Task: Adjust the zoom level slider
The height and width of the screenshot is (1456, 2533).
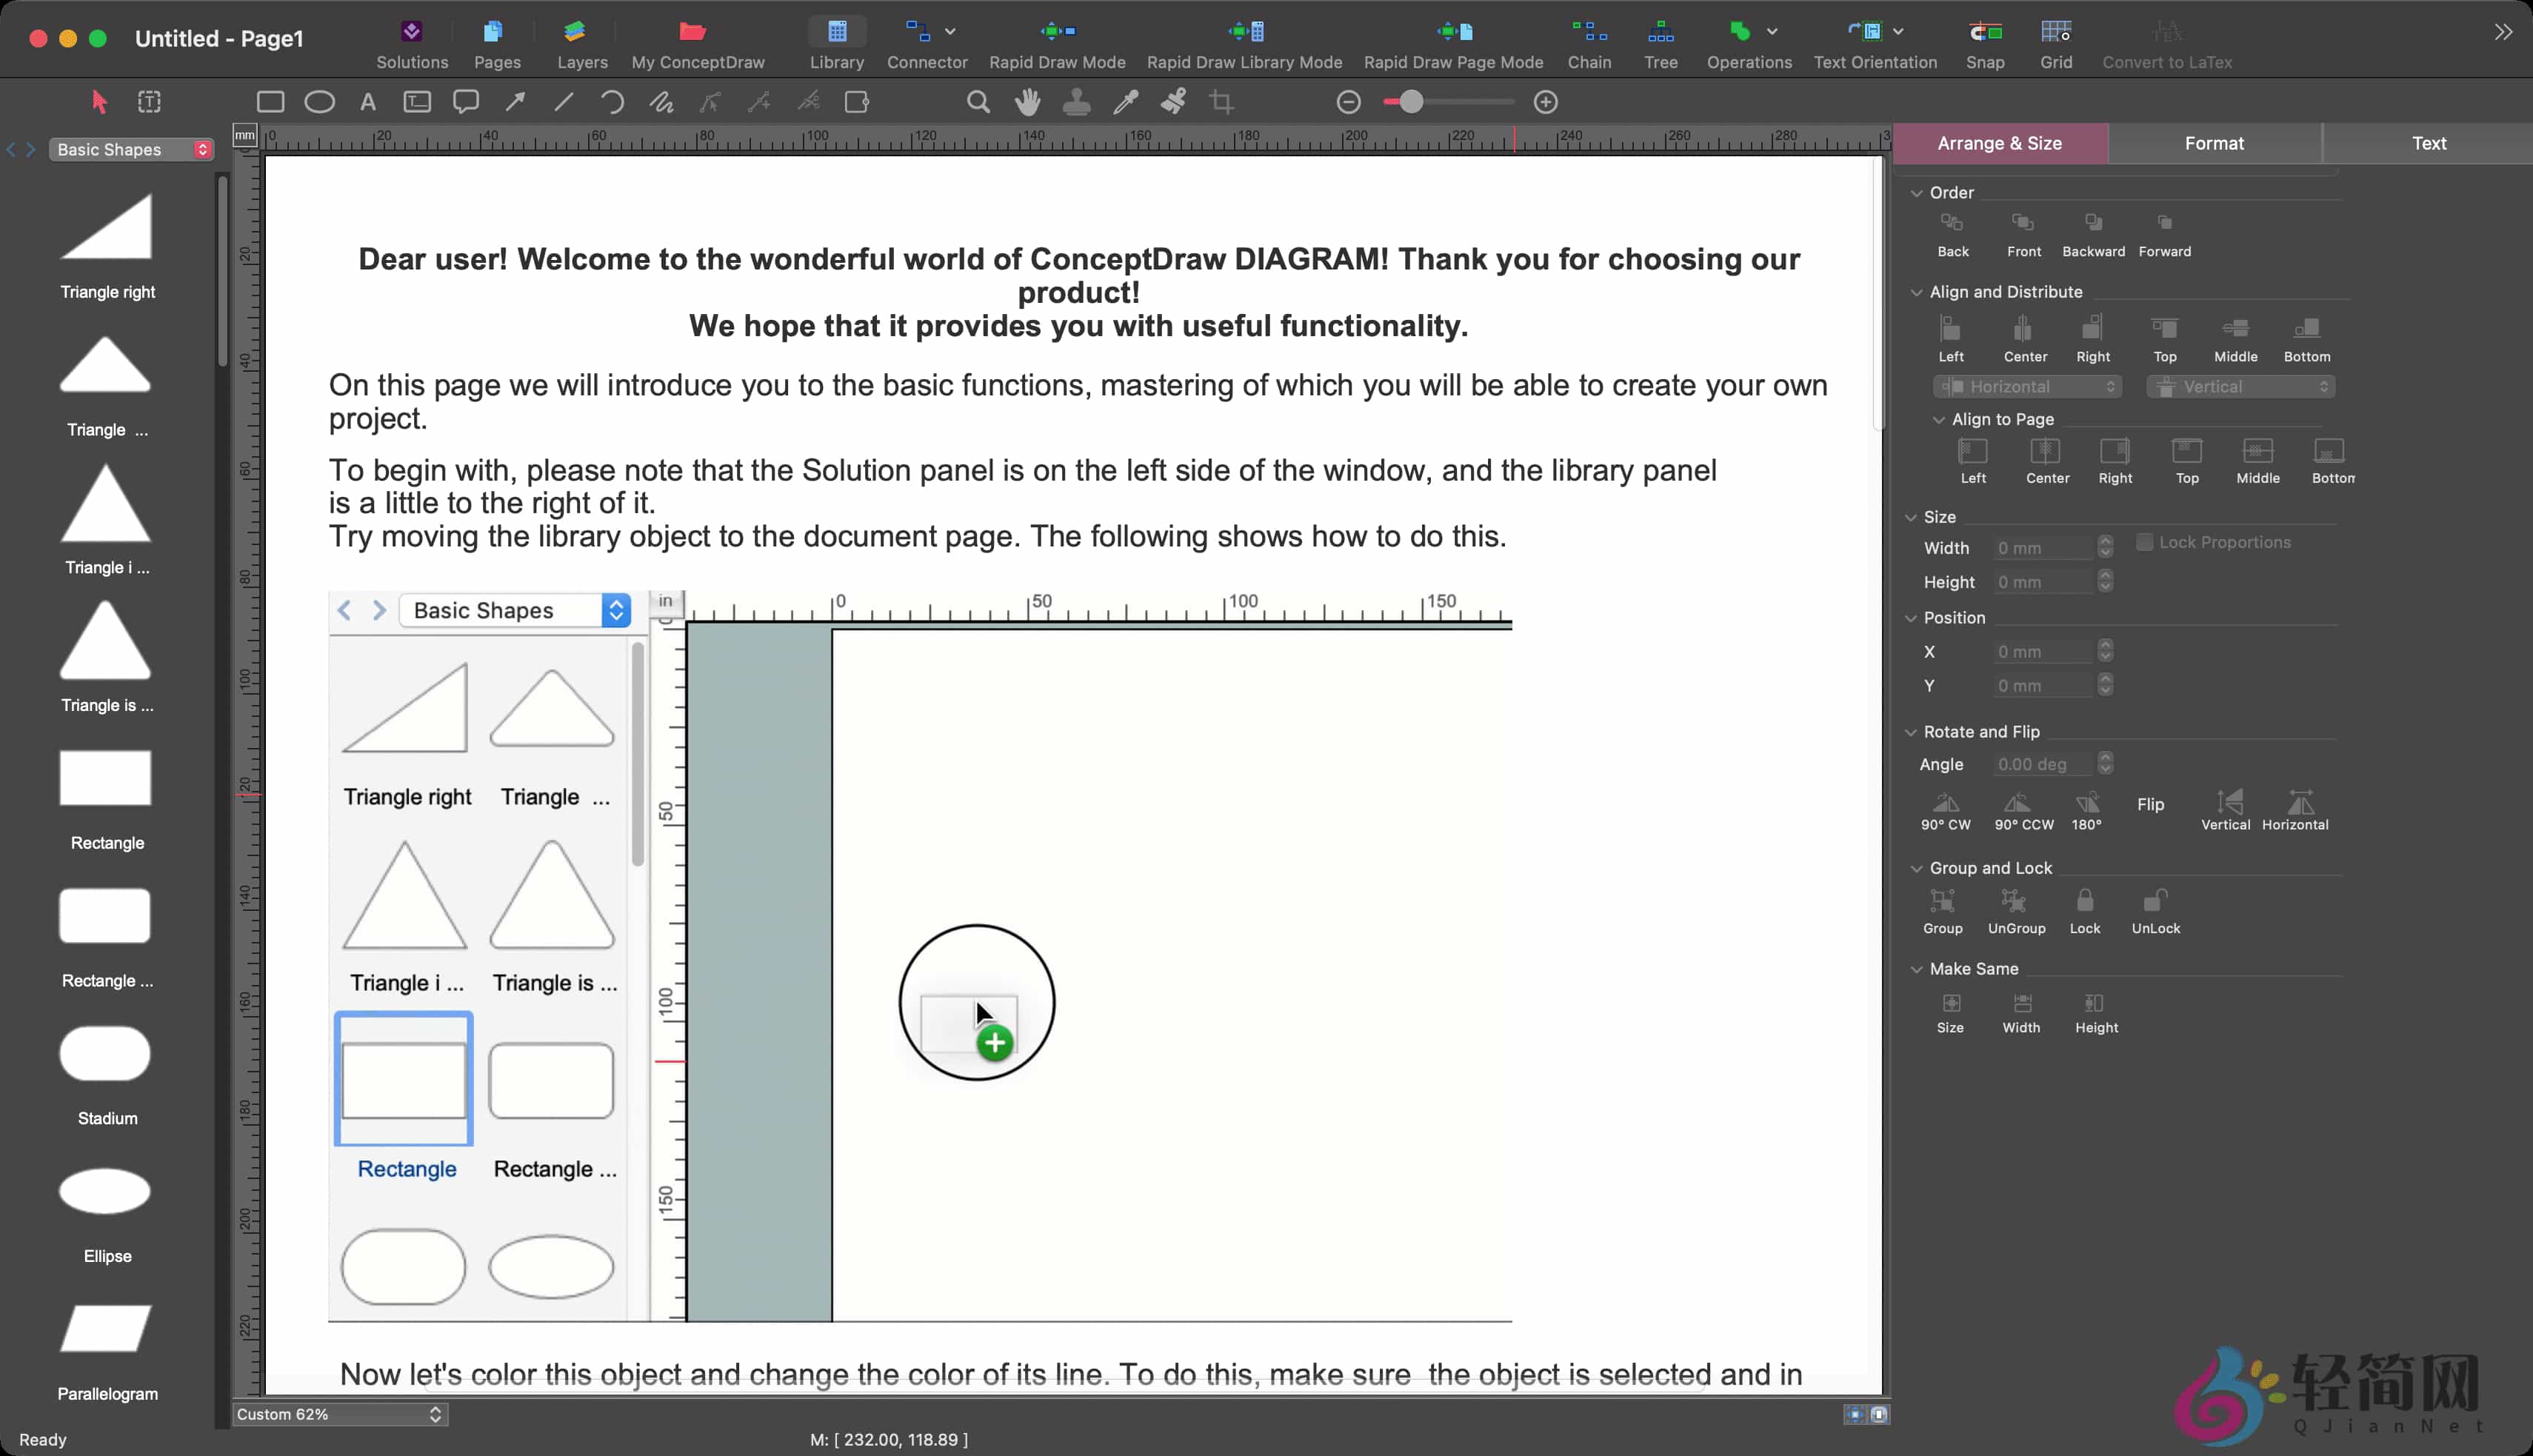Action: click(1410, 101)
